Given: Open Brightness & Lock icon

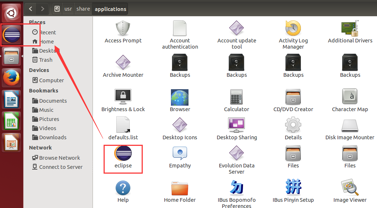Looking at the screenshot, I should (x=123, y=97).
